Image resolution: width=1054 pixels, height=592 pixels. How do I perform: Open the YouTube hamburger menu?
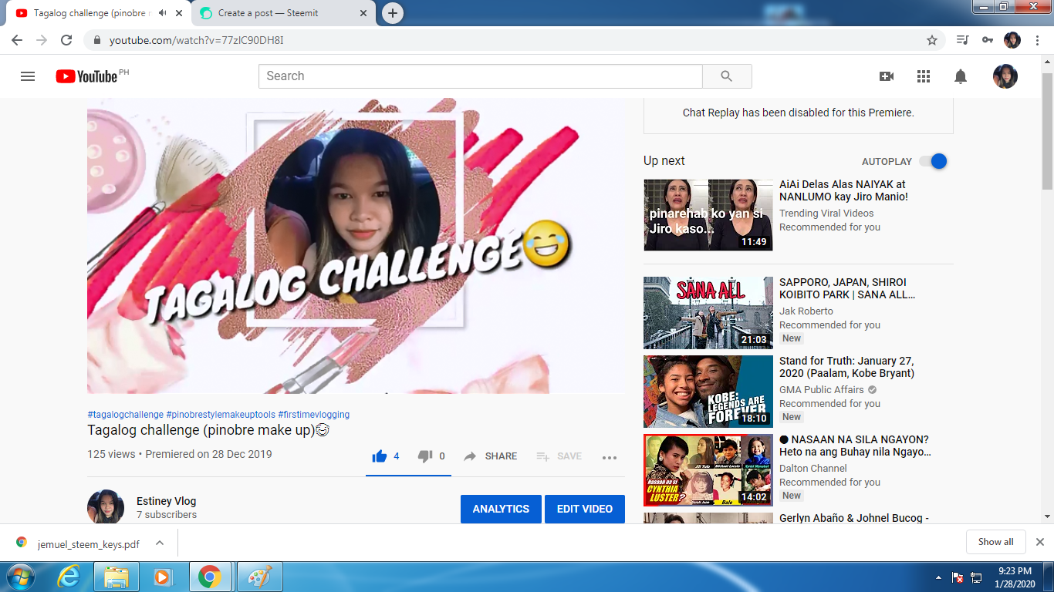29,76
